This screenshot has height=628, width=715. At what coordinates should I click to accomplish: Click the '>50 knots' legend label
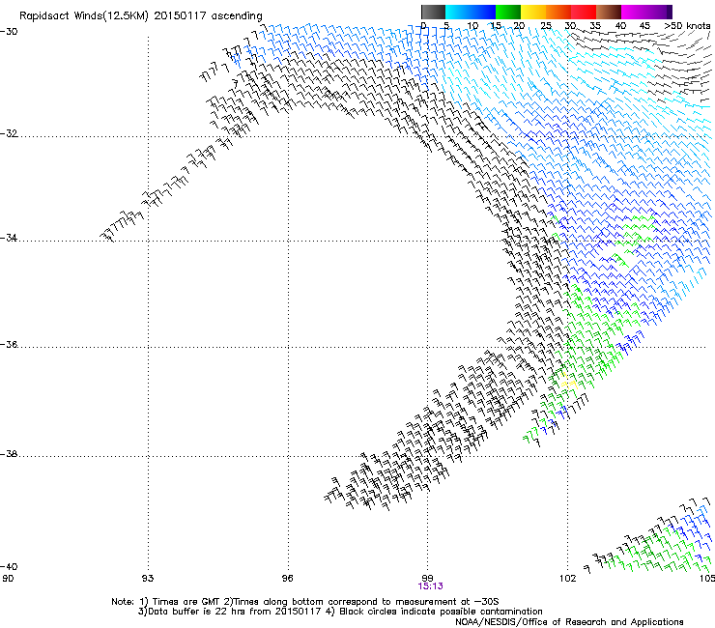point(687,26)
